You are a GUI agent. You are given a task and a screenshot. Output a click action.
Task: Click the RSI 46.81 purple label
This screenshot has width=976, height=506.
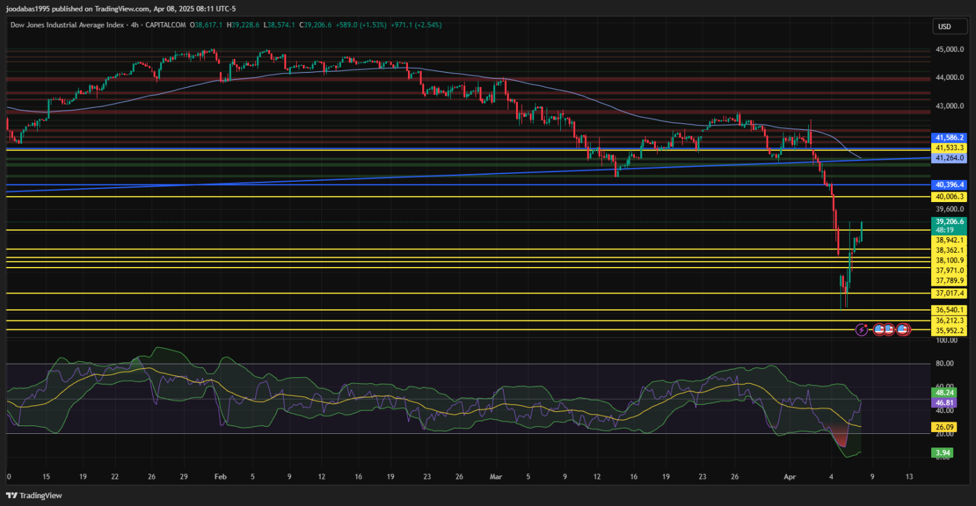point(944,403)
